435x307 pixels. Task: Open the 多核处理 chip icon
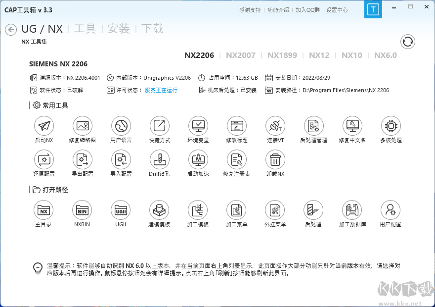(391, 126)
